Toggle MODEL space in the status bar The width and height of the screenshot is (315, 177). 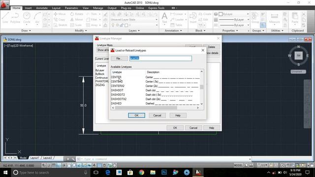point(238,165)
